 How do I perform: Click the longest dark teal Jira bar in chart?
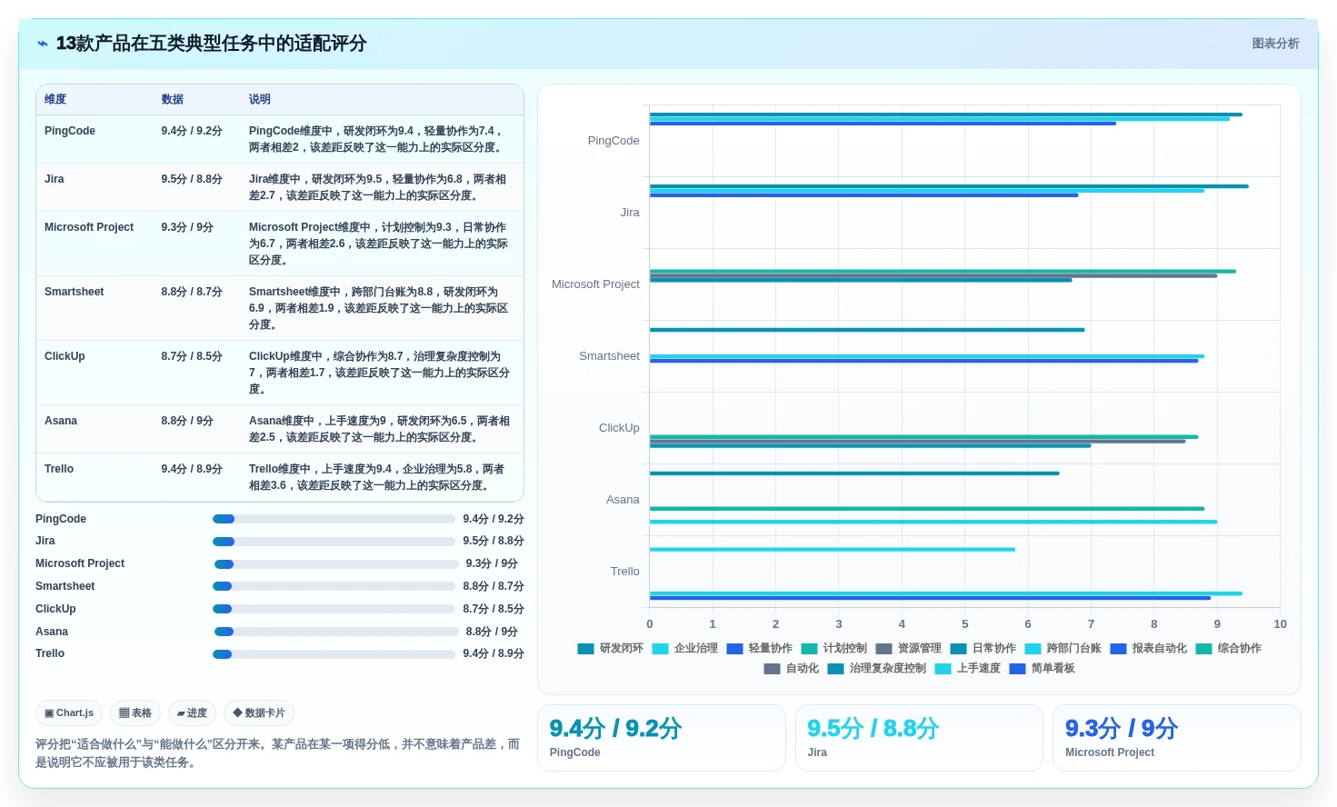tap(949, 186)
